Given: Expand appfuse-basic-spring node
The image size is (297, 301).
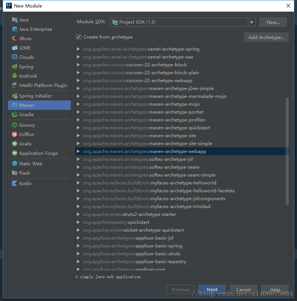Looking at the screenshot, I should pyautogui.click(x=78, y=246).
